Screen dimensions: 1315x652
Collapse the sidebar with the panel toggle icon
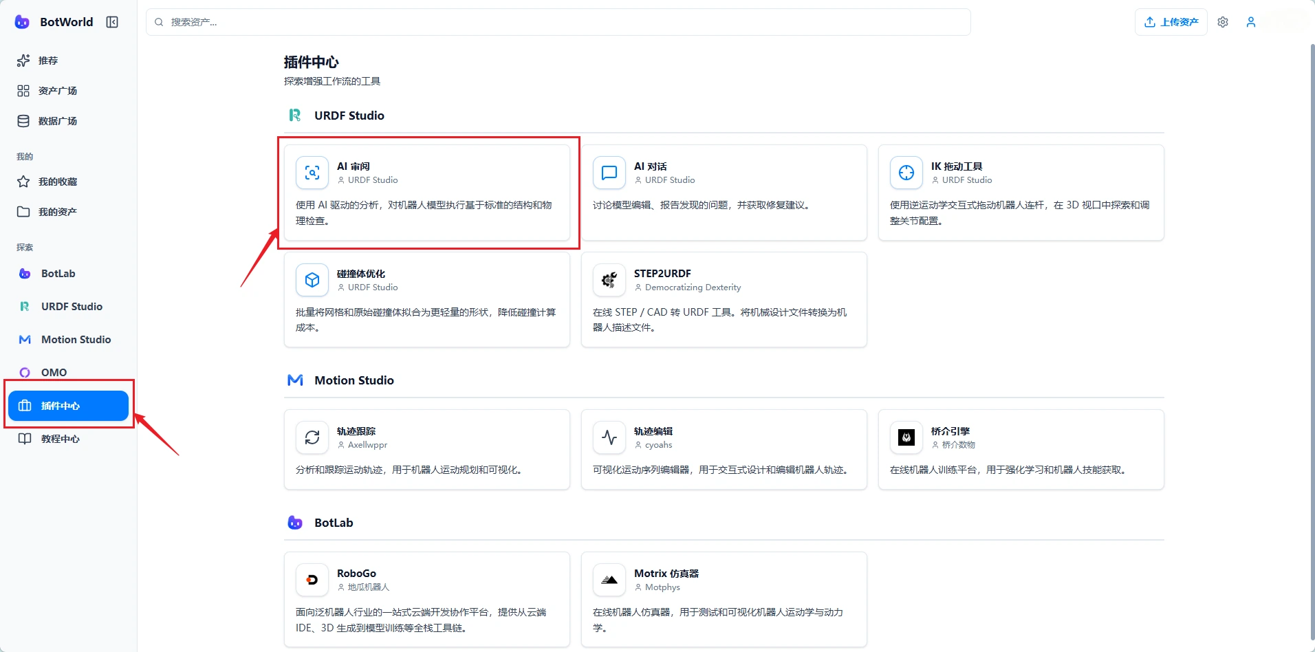(112, 22)
